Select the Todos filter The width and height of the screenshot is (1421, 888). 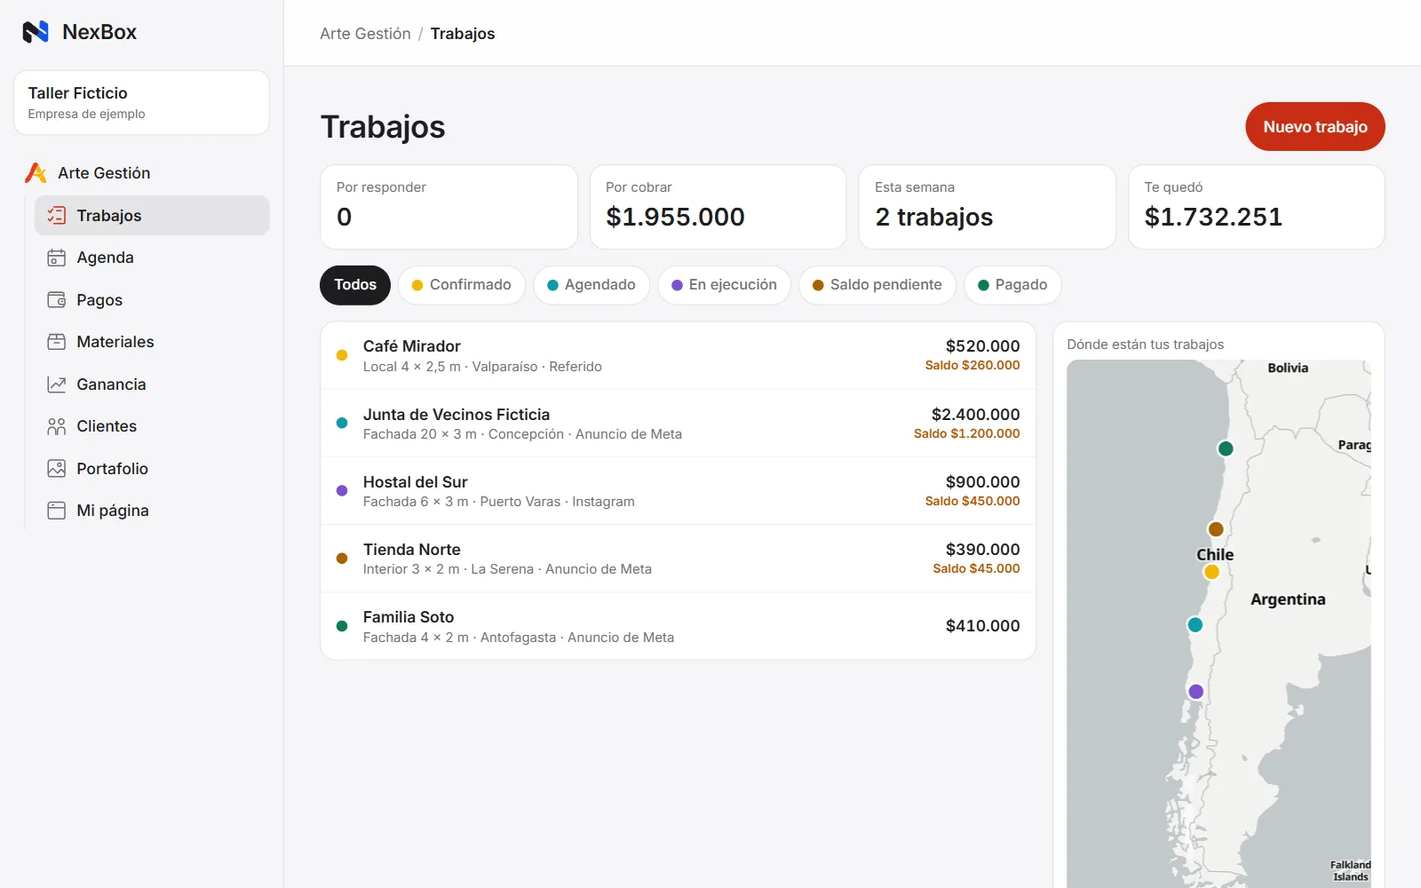tap(355, 285)
